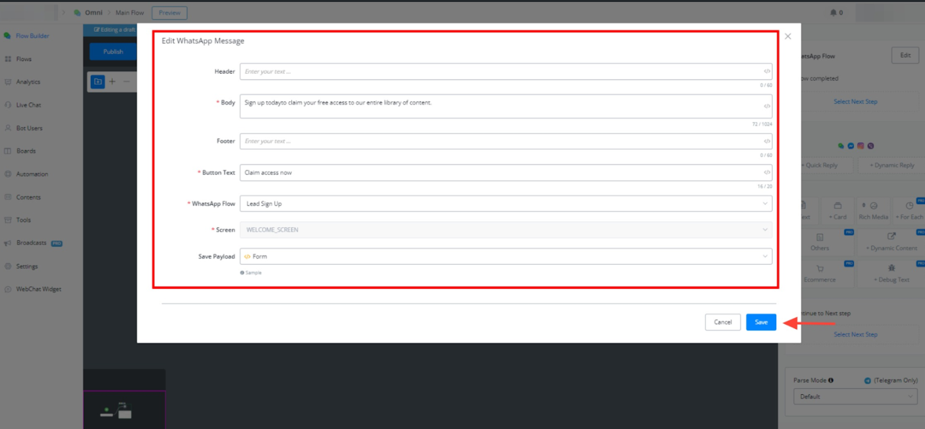Select Broadcasts from the sidebar
Image resolution: width=925 pixels, height=429 pixels.
tap(31, 243)
